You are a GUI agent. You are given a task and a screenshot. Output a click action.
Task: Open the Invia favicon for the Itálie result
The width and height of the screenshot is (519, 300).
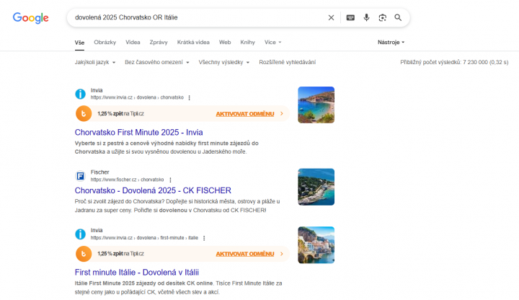pyautogui.click(x=80, y=234)
